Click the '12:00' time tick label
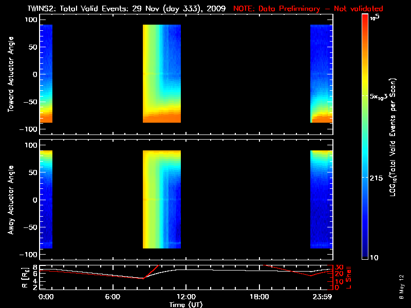Screen dimensions: 411x308 186,297
